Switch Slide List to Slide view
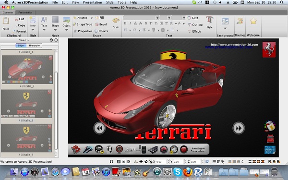 coord(21,46)
